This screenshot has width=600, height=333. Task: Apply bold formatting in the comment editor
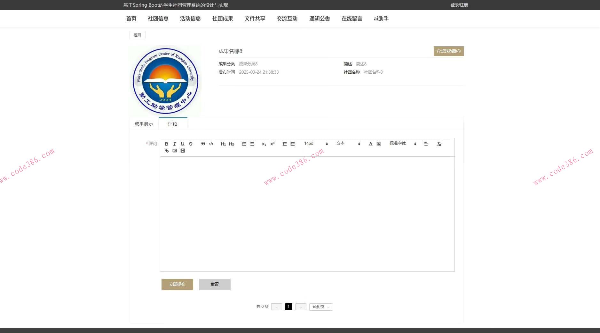166,144
